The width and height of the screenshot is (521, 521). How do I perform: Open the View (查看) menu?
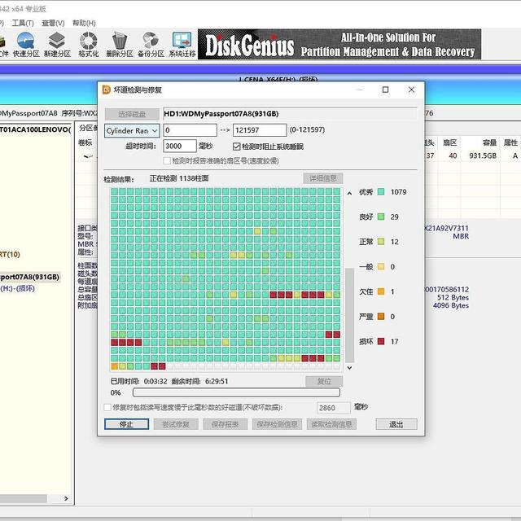pyautogui.click(x=53, y=23)
